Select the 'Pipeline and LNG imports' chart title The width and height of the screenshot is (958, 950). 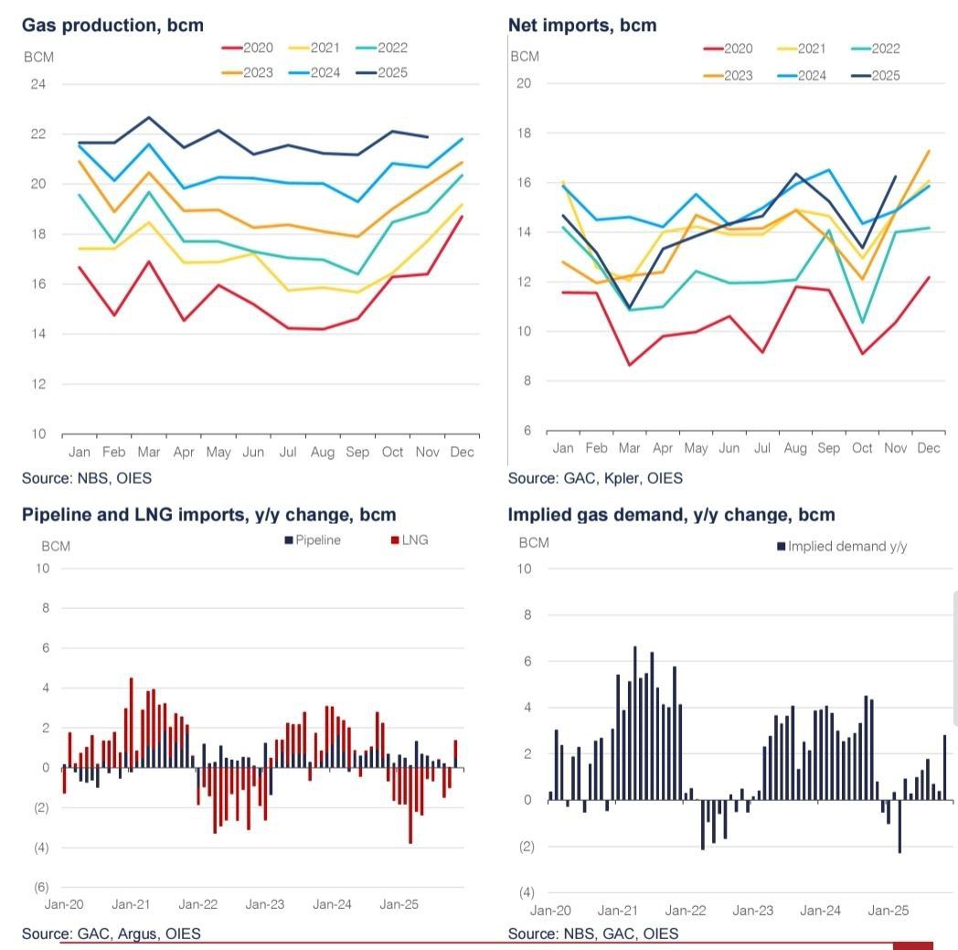click(x=208, y=515)
